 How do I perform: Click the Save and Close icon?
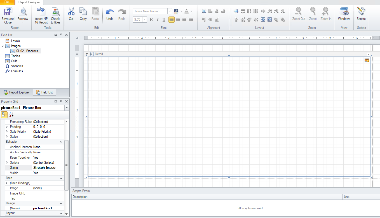[8, 12]
